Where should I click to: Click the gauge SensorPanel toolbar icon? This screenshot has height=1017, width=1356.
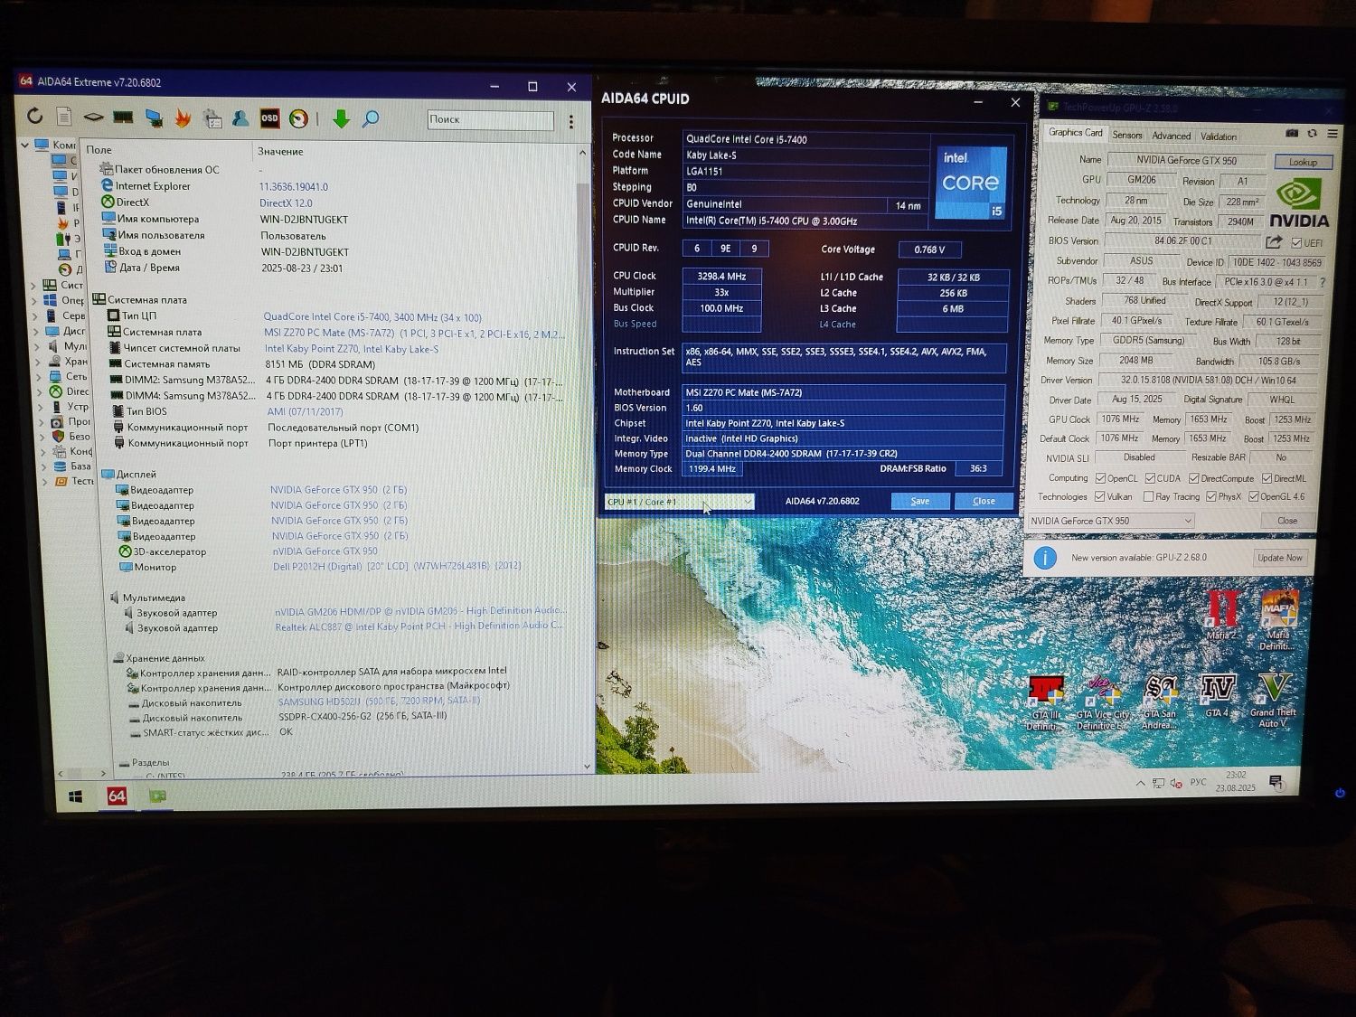click(x=298, y=118)
